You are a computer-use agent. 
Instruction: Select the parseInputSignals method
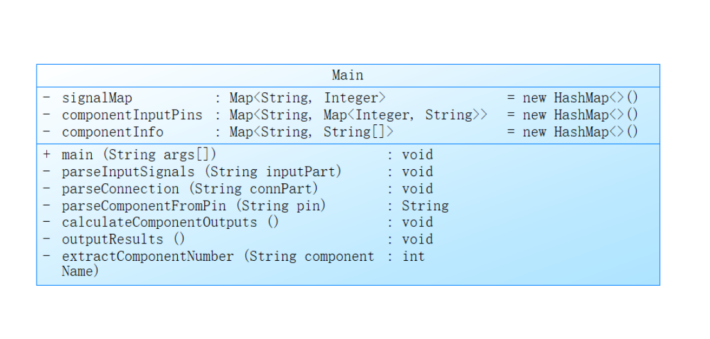[202, 172]
